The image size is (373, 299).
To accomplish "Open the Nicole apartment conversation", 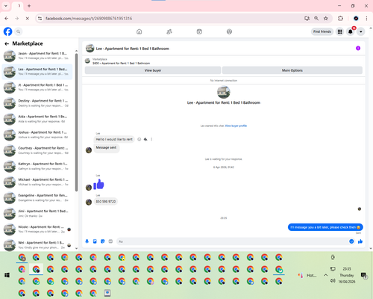I will click(37, 229).
